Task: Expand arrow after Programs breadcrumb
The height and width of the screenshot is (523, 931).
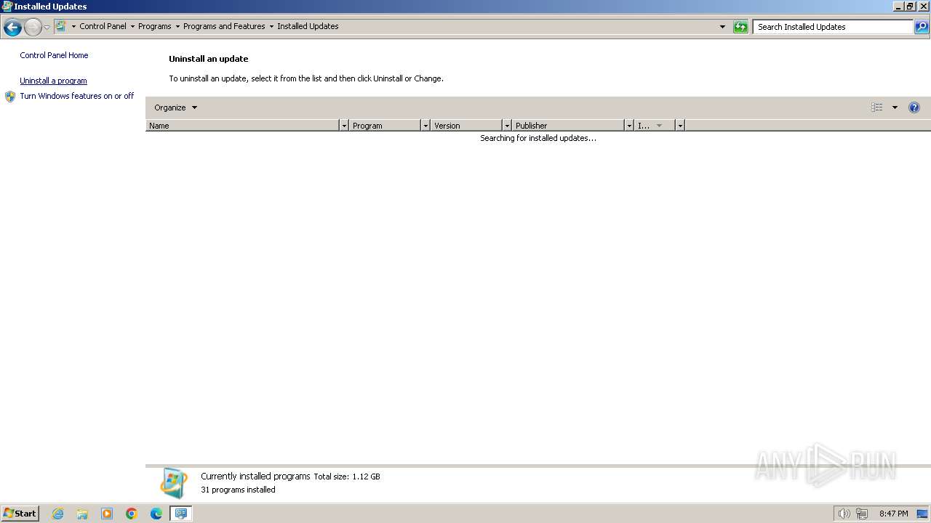Action: point(177,26)
